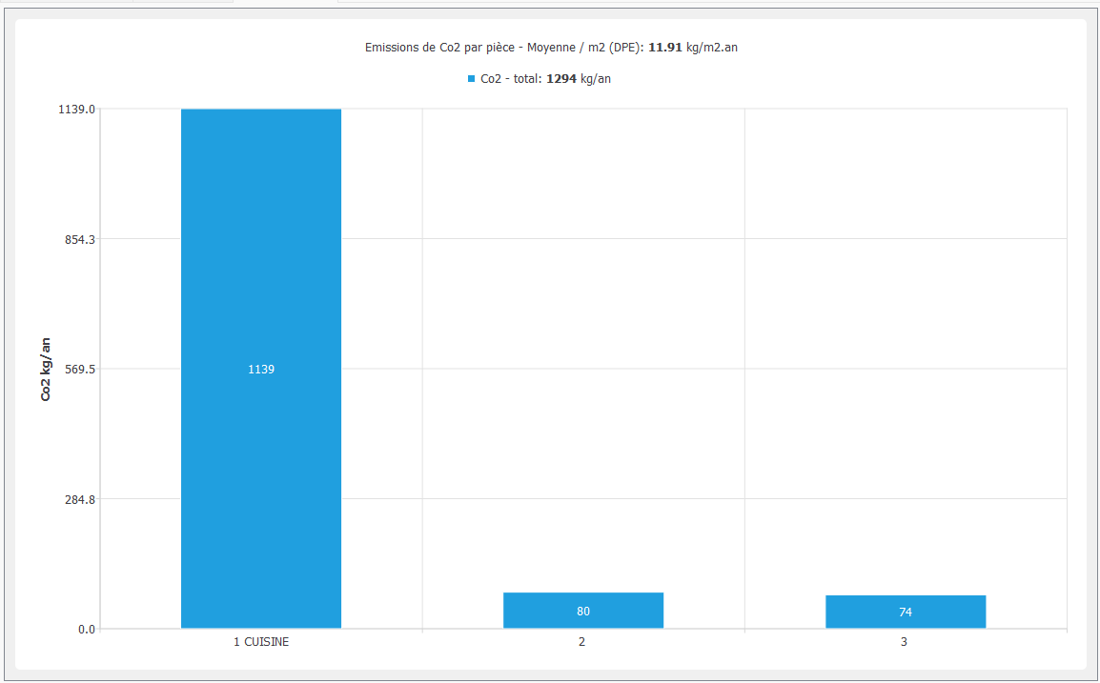Click the 0.0 y-axis tick label
This screenshot has width=1100, height=683.
(x=86, y=629)
